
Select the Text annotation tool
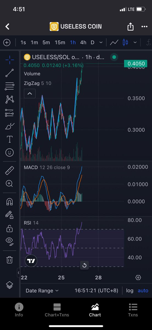10,139
